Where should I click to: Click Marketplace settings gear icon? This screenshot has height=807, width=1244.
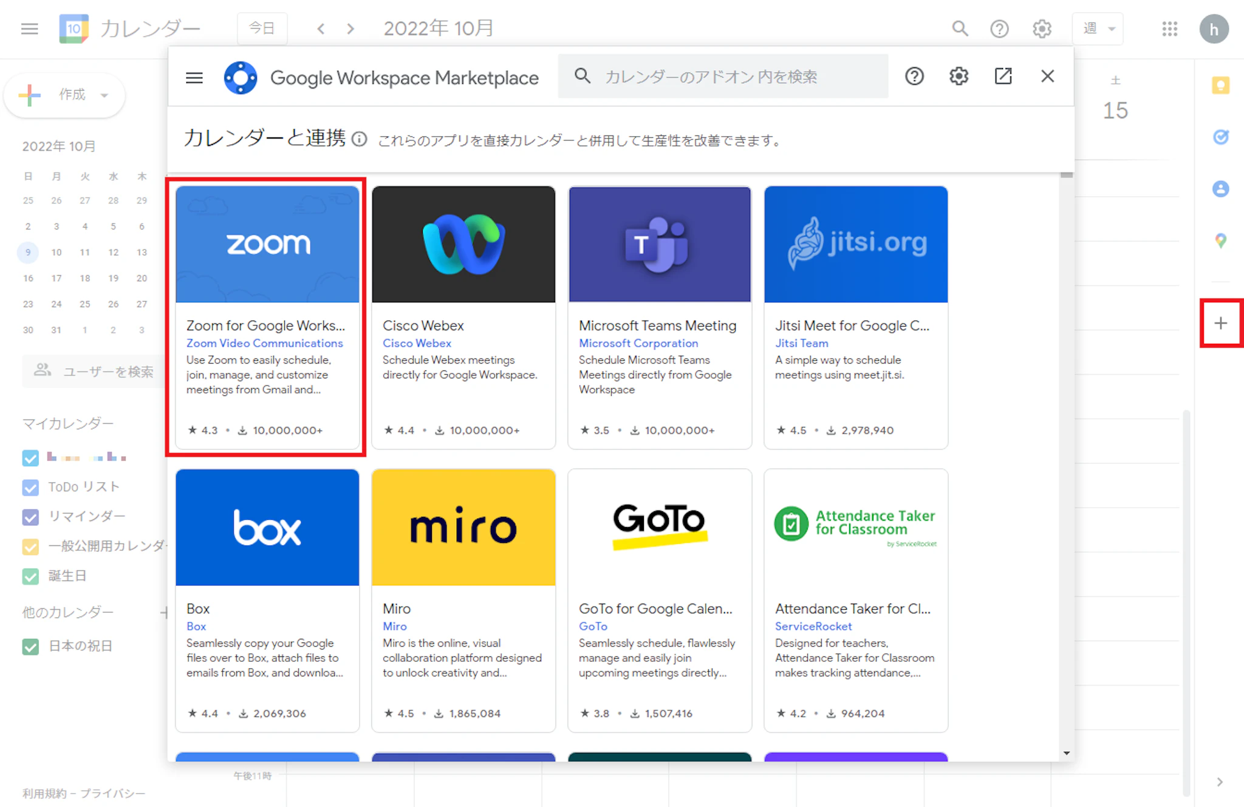point(959,77)
